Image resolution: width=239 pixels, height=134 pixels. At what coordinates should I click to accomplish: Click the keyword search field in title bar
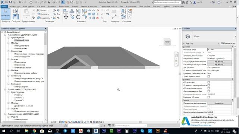pos(167,2)
